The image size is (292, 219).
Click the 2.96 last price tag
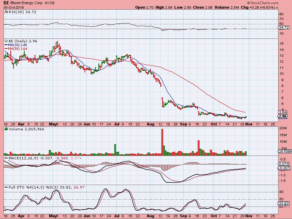click(x=283, y=116)
